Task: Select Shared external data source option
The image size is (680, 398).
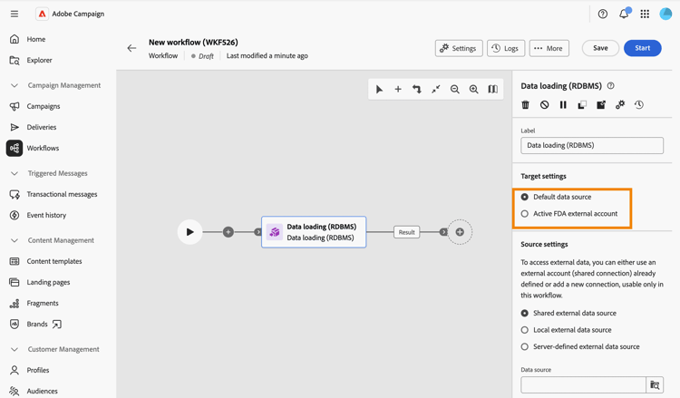Action: pos(525,313)
